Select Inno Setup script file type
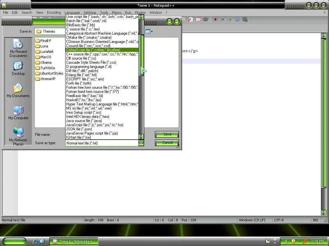Image resolution: width=329 pixels, height=246 pixels. click(x=102, y=112)
